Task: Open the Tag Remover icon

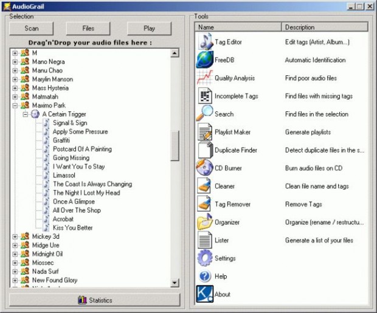Action: [204, 204]
